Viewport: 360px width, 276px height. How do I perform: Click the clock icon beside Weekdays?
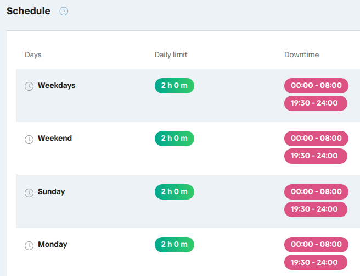pos(29,86)
